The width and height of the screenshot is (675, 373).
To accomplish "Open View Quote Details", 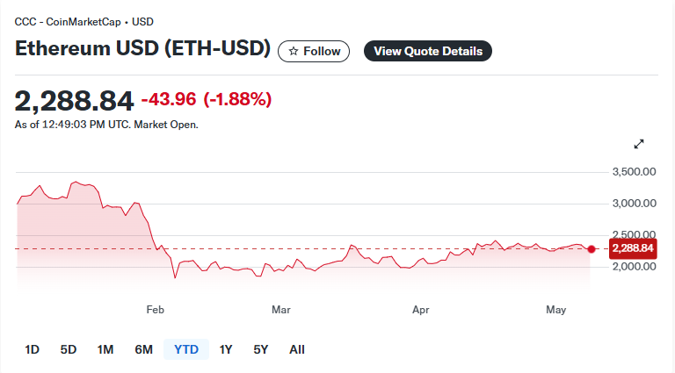I will (428, 51).
